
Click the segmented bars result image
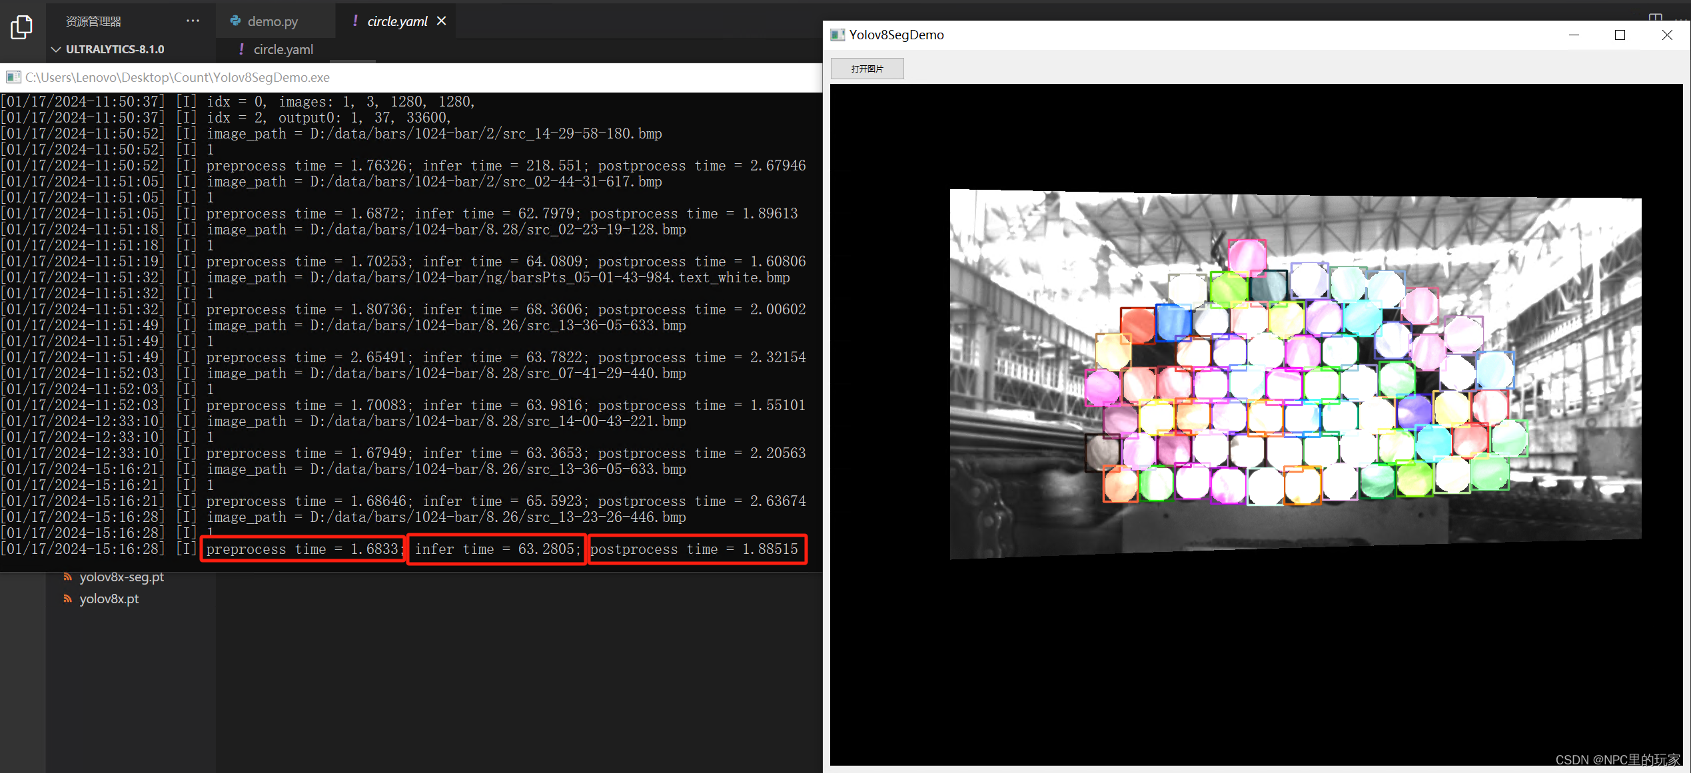pyautogui.click(x=1295, y=373)
